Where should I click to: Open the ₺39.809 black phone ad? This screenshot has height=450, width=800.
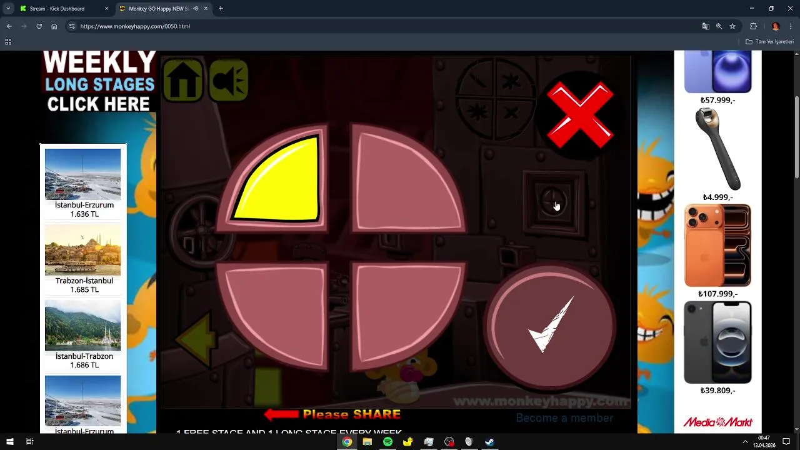[x=717, y=348]
